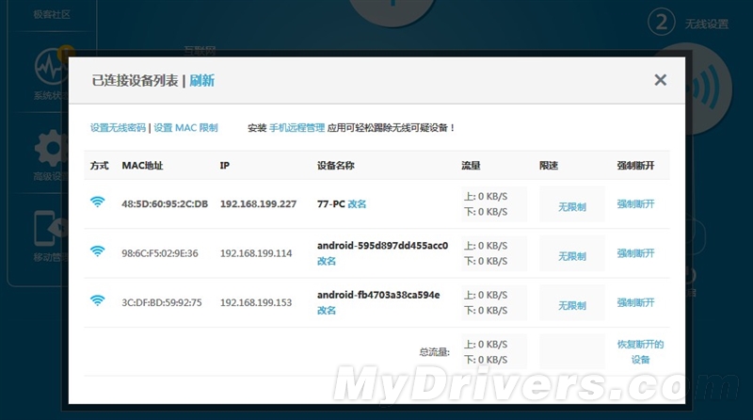The height and width of the screenshot is (420, 753).
Task: Click the 刷新 refresh link
Action: coord(202,81)
